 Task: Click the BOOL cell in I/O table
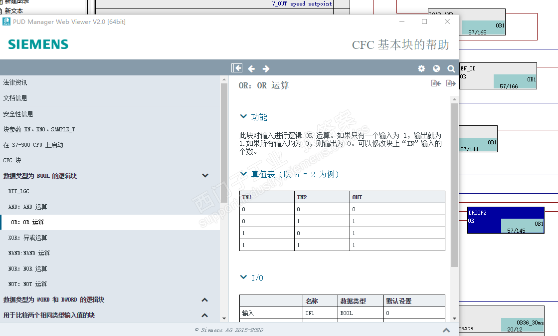(361, 313)
